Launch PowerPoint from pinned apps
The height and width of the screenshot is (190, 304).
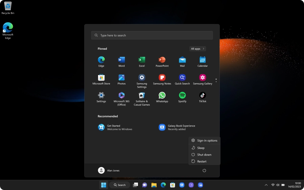coord(162,60)
